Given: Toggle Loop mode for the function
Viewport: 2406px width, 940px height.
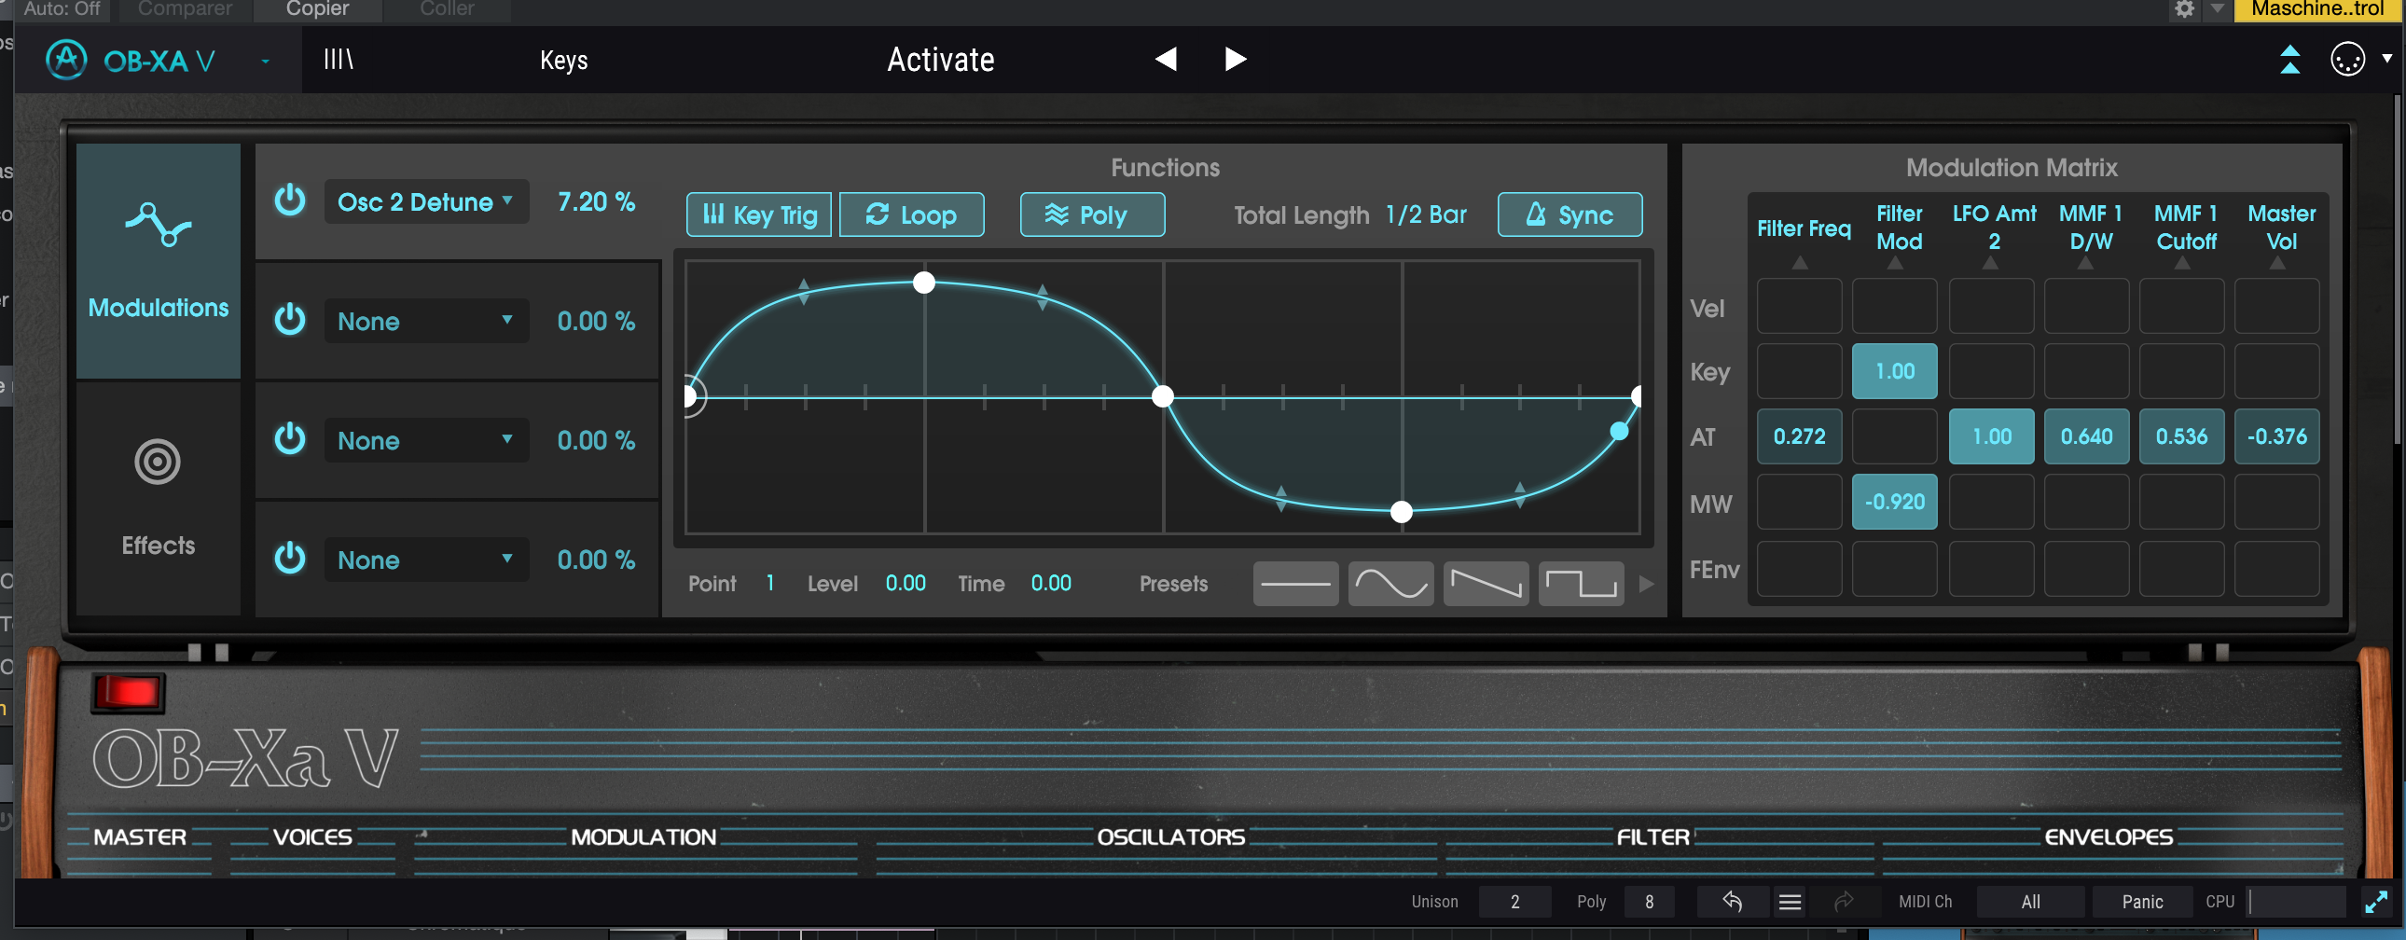Looking at the screenshot, I should coord(911,214).
